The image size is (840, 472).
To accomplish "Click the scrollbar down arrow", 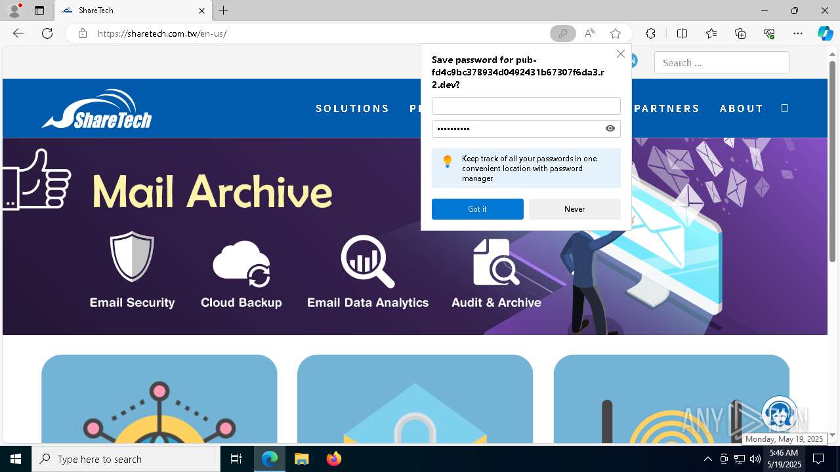I will 833,435.
